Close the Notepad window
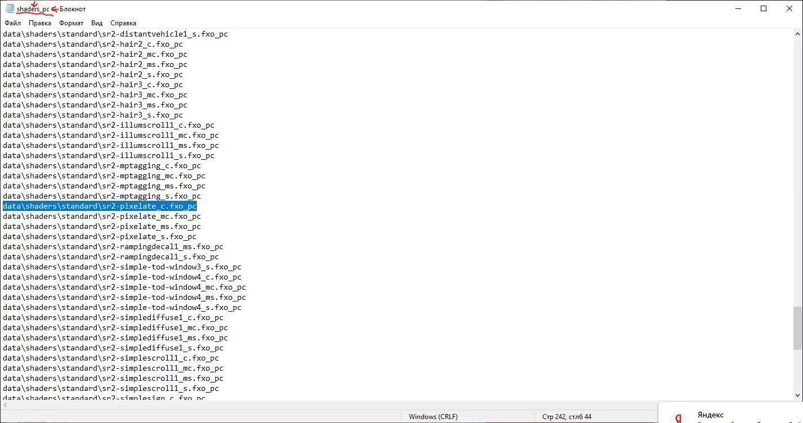 tap(789, 8)
